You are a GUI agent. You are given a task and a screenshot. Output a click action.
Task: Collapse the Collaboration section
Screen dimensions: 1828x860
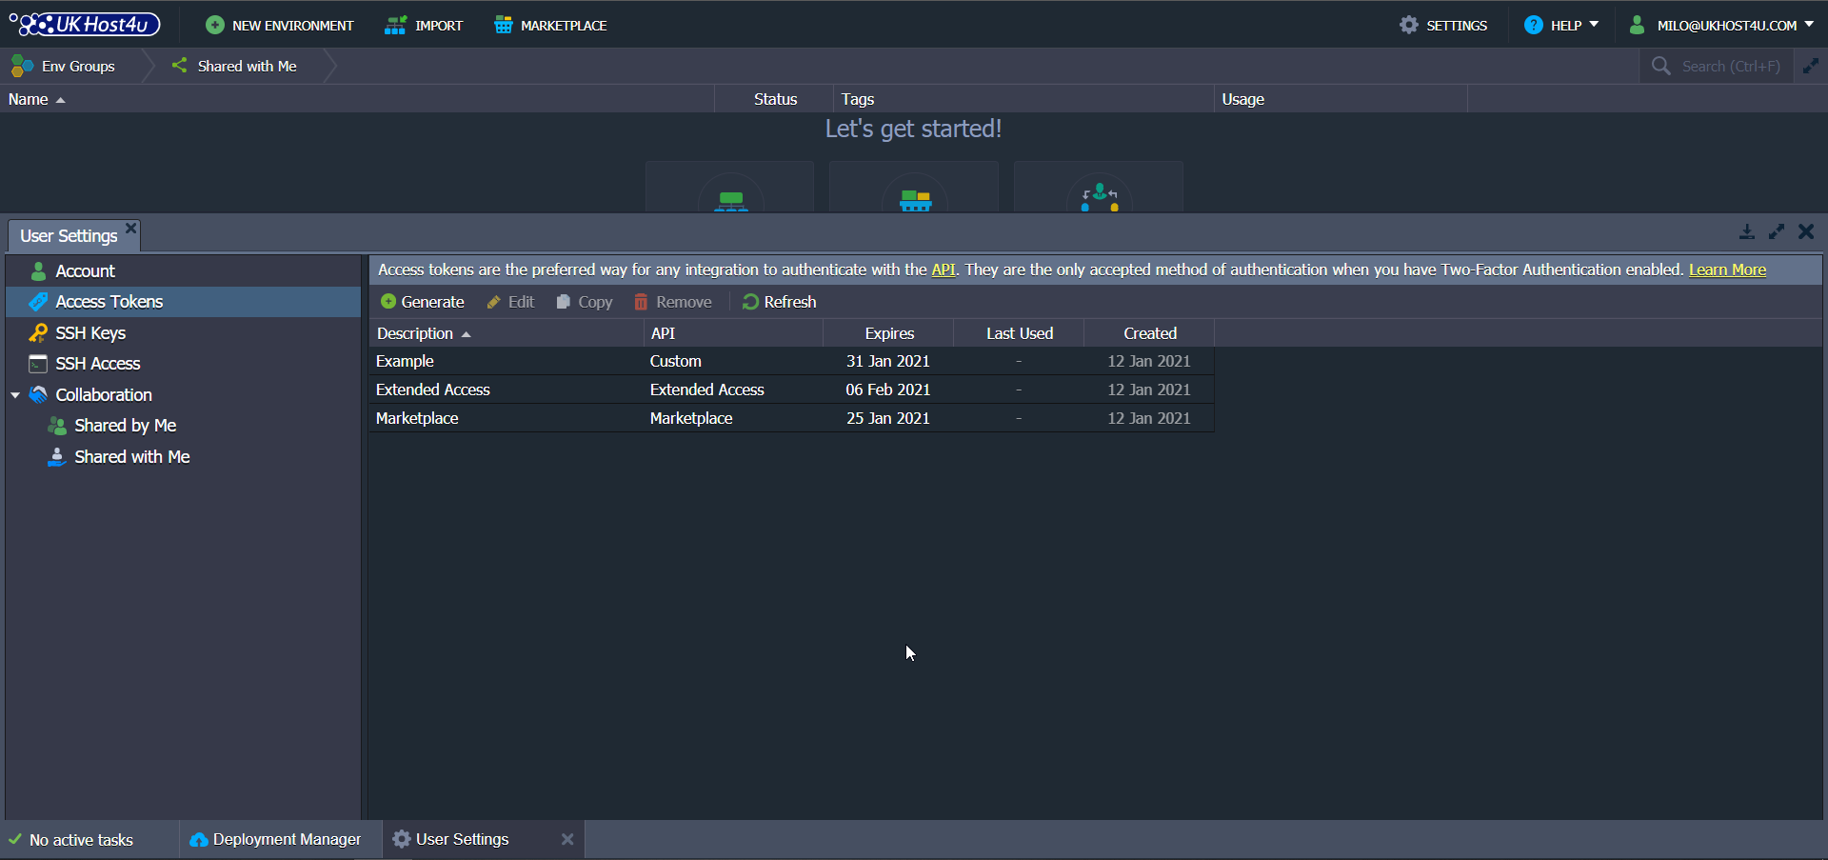point(14,394)
